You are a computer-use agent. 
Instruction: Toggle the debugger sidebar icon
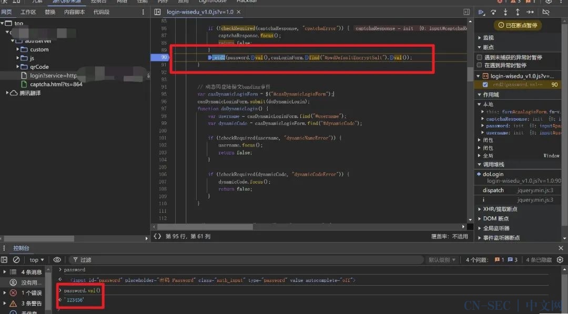466,12
